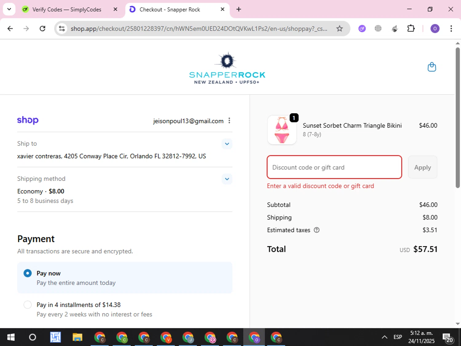Reload the checkout page
This screenshot has width=461, height=346.
pos(42,29)
